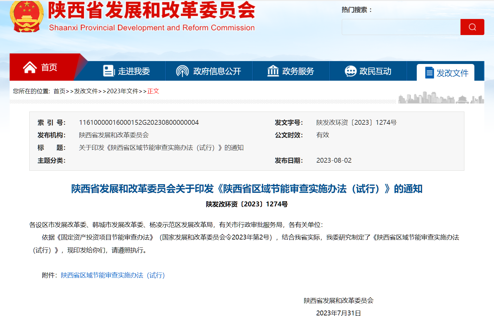Click the 政务服务 building icon
This screenshot has height=316, width=494.
pos(273,71)
